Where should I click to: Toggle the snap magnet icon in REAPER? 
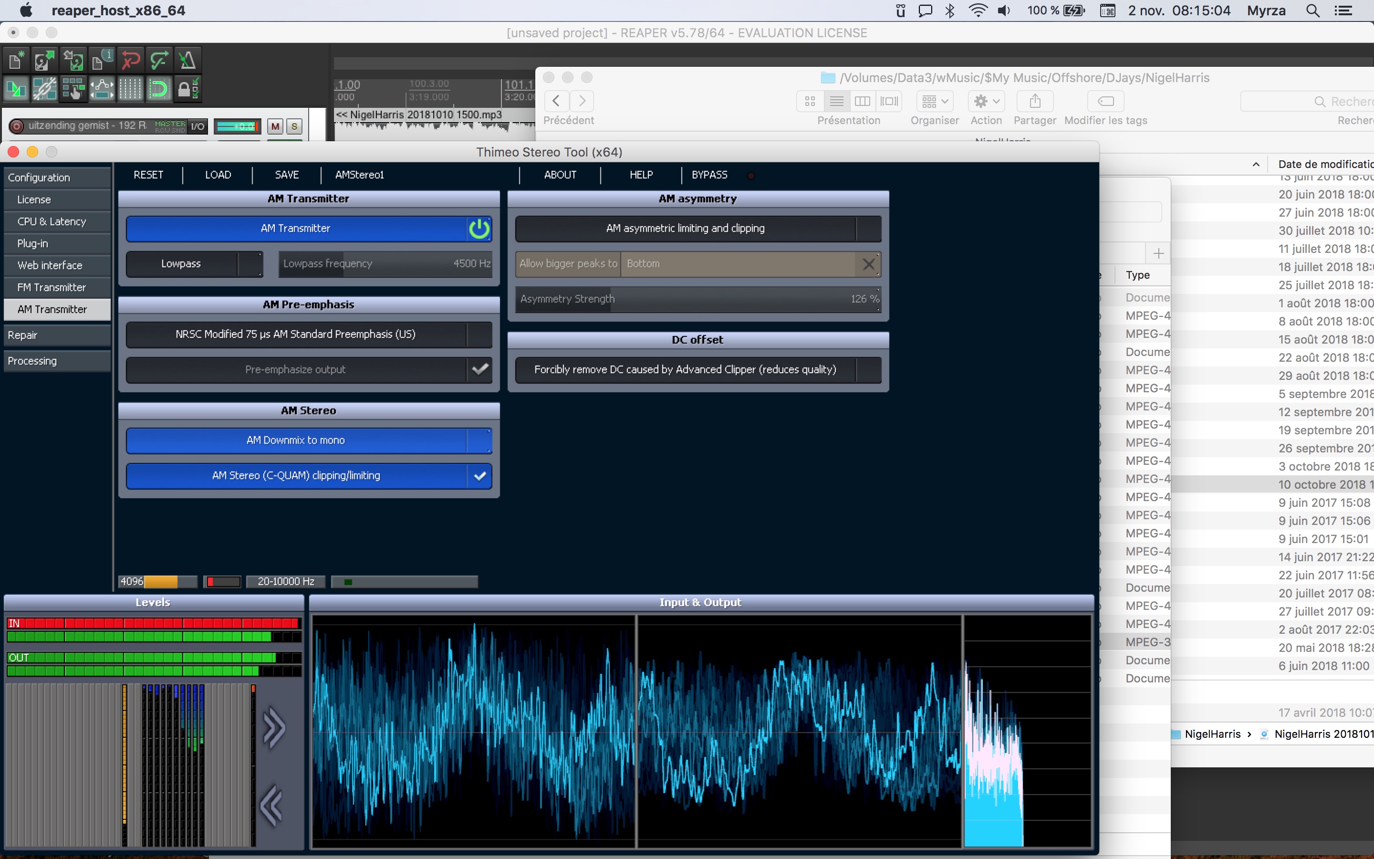pos(159,89)
